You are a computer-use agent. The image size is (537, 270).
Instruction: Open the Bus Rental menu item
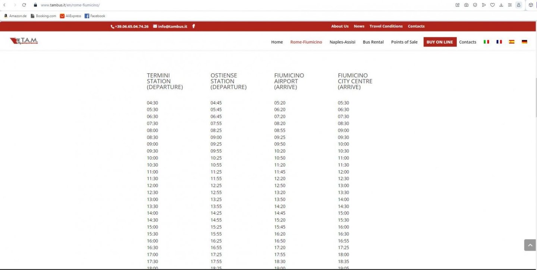click(373, 42)
